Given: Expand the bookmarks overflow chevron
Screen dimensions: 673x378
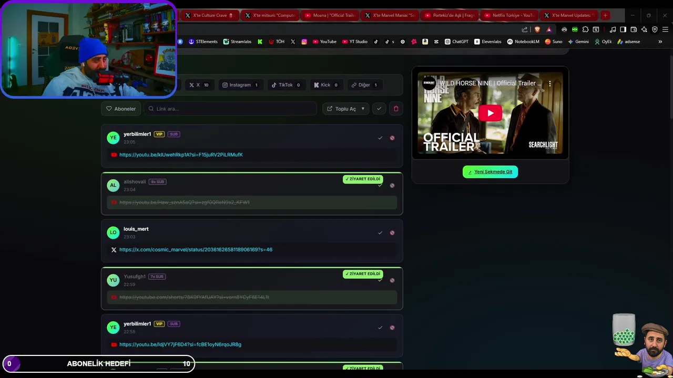Looking at the screenshot, I should click(x=660, y=41).
